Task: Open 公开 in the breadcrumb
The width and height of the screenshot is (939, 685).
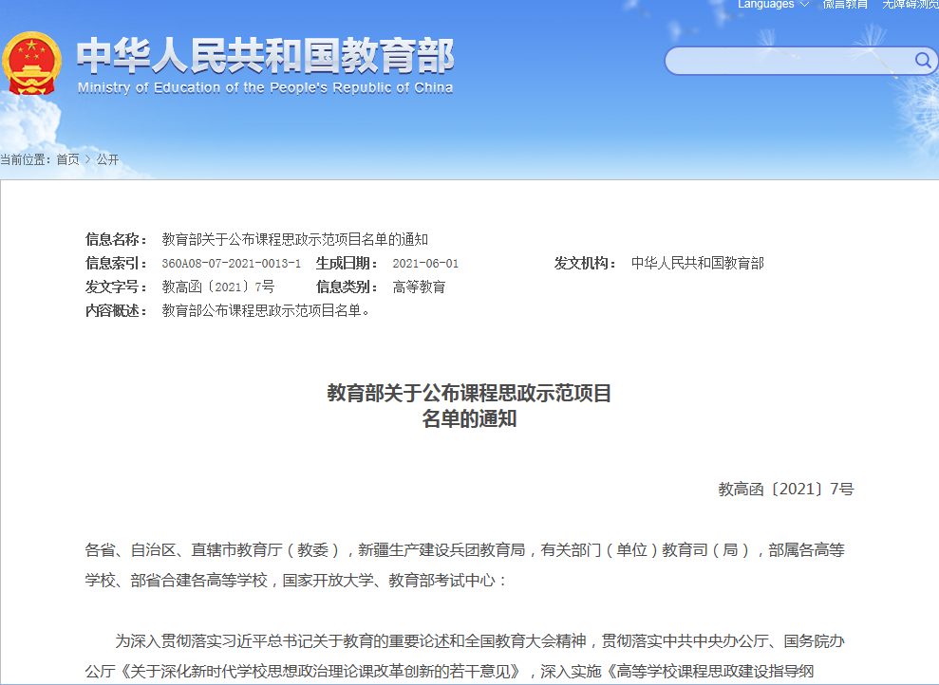Action: tap(107, 159)
